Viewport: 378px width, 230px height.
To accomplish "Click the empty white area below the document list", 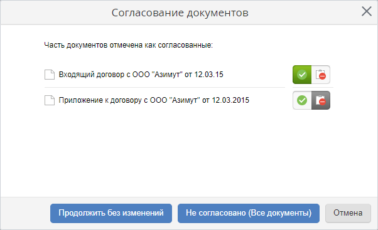I will pyautogui.click(x=189, y=154).
